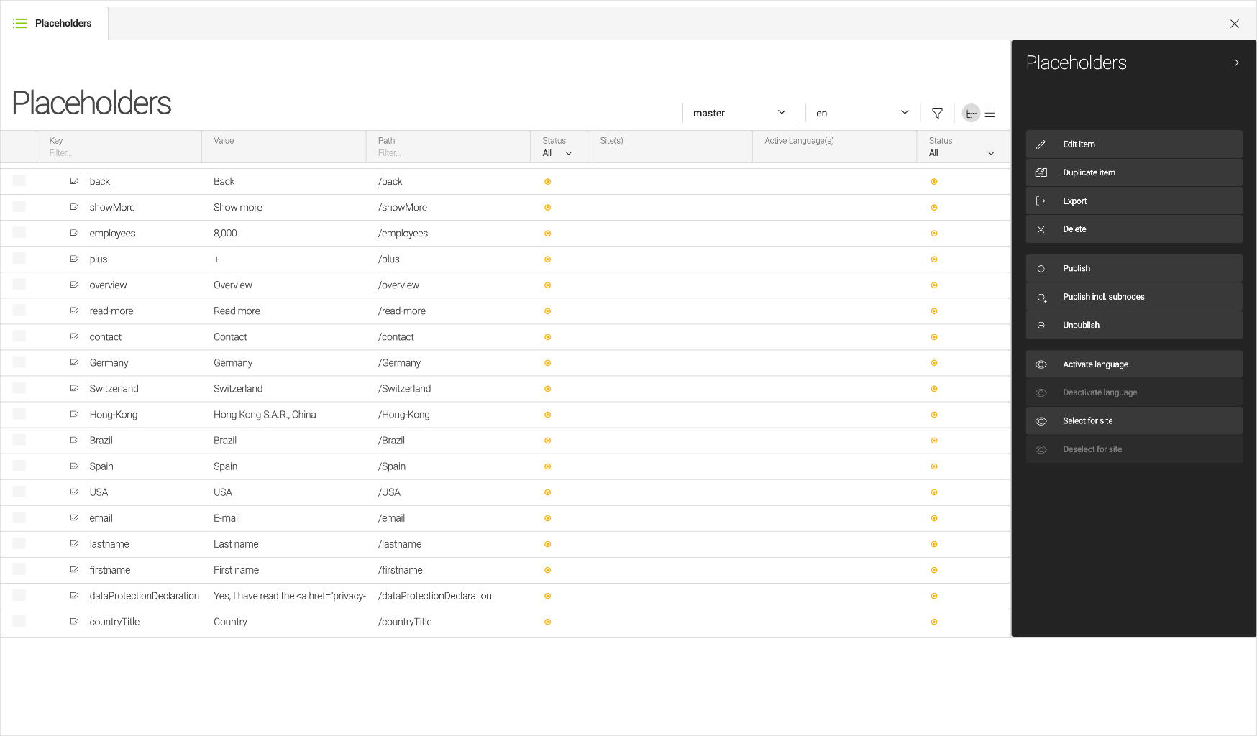Open the filter options with the funnel icon
The image size is (1257, 736).
(x=937, y=113)
